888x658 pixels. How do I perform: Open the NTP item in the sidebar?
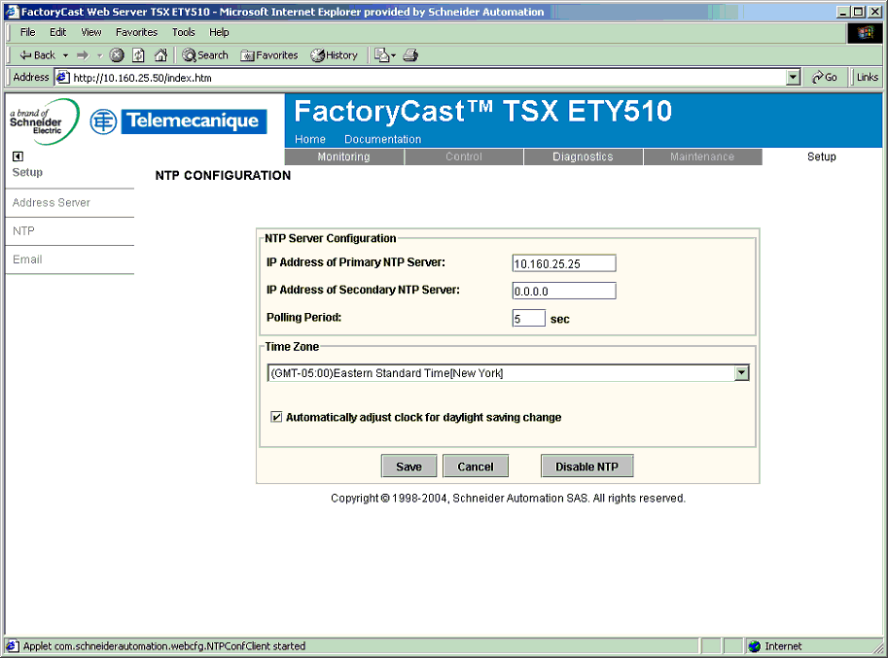click(23, 231)
